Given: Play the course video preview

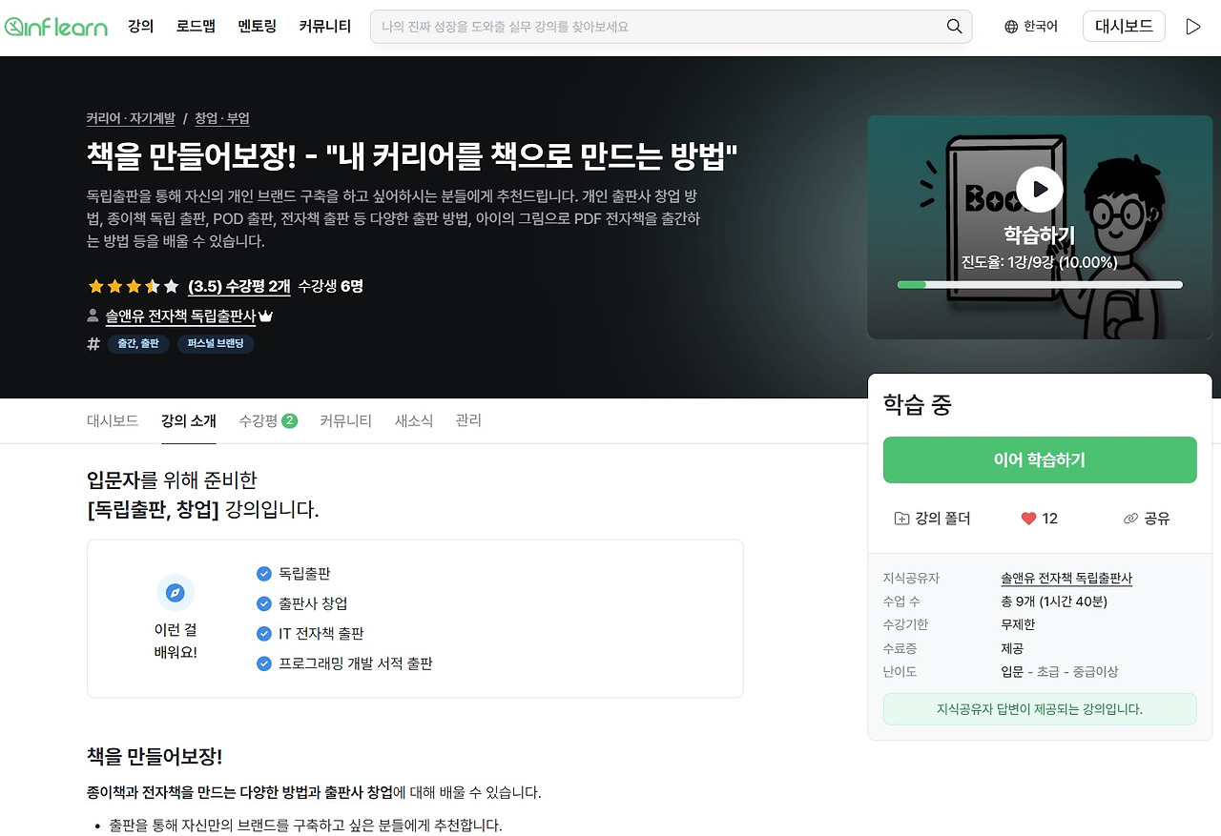Looking at the screenshot, I should point(1039,189).
